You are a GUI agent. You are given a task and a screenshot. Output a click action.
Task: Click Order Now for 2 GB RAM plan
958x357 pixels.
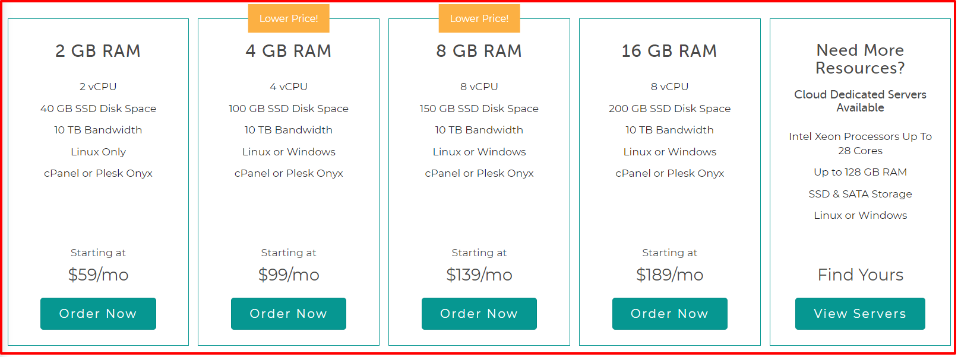click(x=97, y=313)
